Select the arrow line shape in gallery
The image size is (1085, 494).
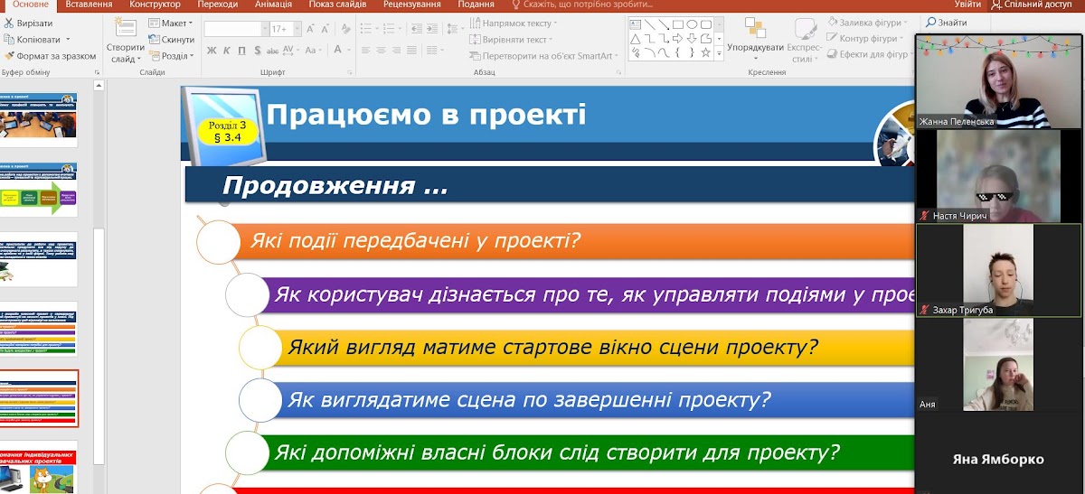[x=664, y=23]
